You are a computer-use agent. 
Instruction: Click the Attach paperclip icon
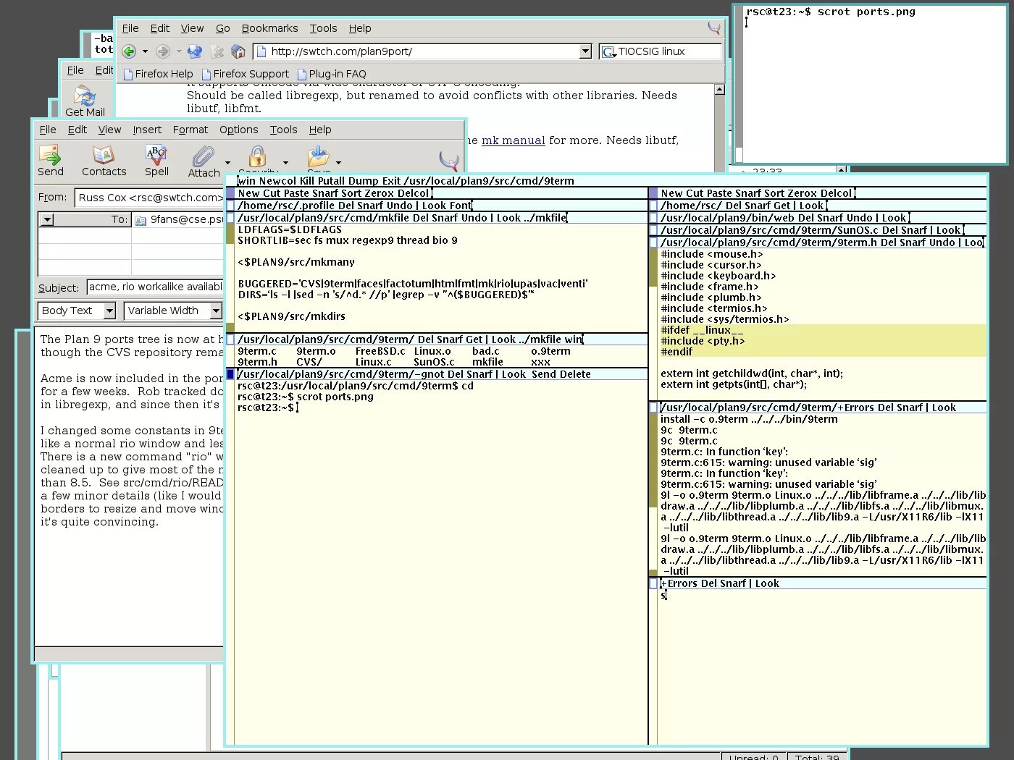(x=203, y=156)
